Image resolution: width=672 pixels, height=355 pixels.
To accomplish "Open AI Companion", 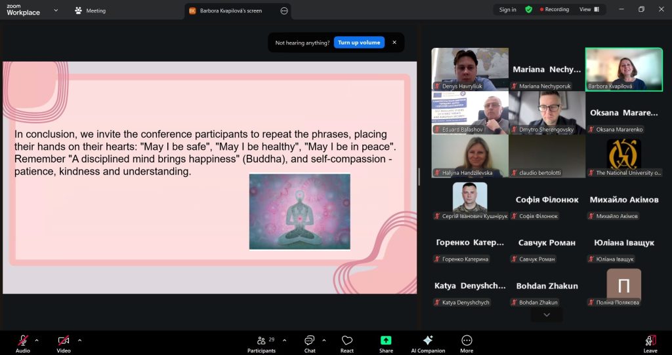I will coord(428,341).
